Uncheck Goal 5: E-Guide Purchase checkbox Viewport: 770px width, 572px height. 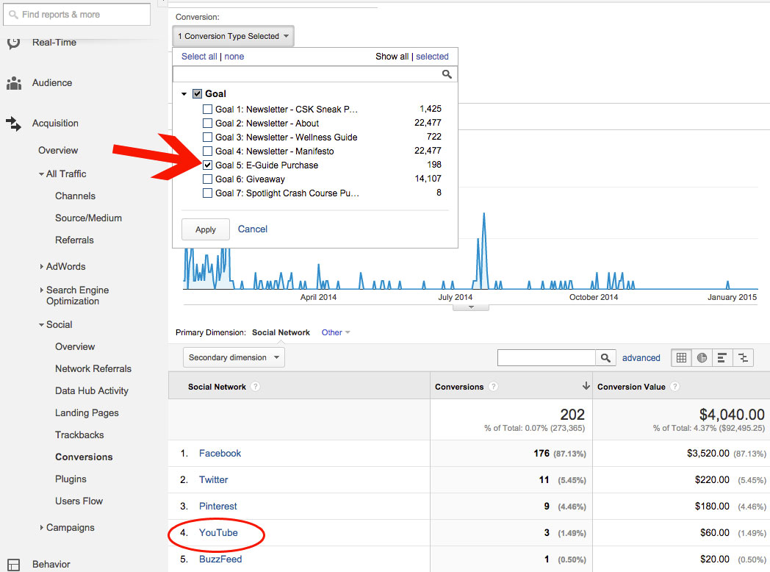pos(208,165)
